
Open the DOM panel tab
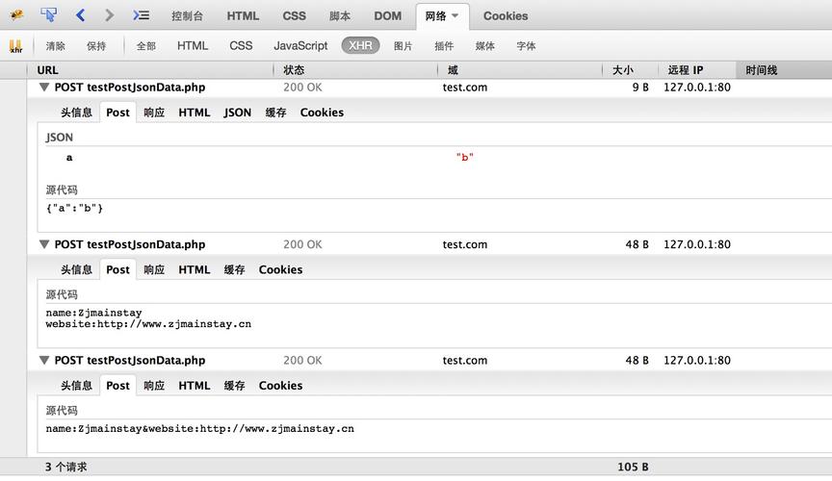coord(387,16)
